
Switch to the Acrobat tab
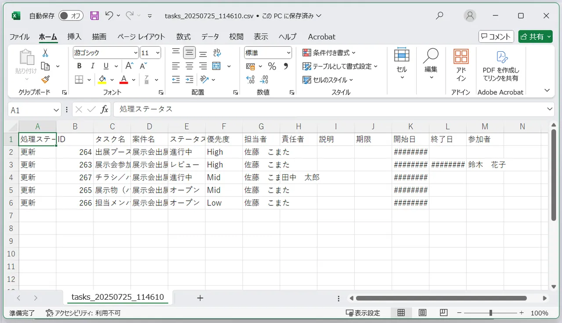[x=321, y=37]
